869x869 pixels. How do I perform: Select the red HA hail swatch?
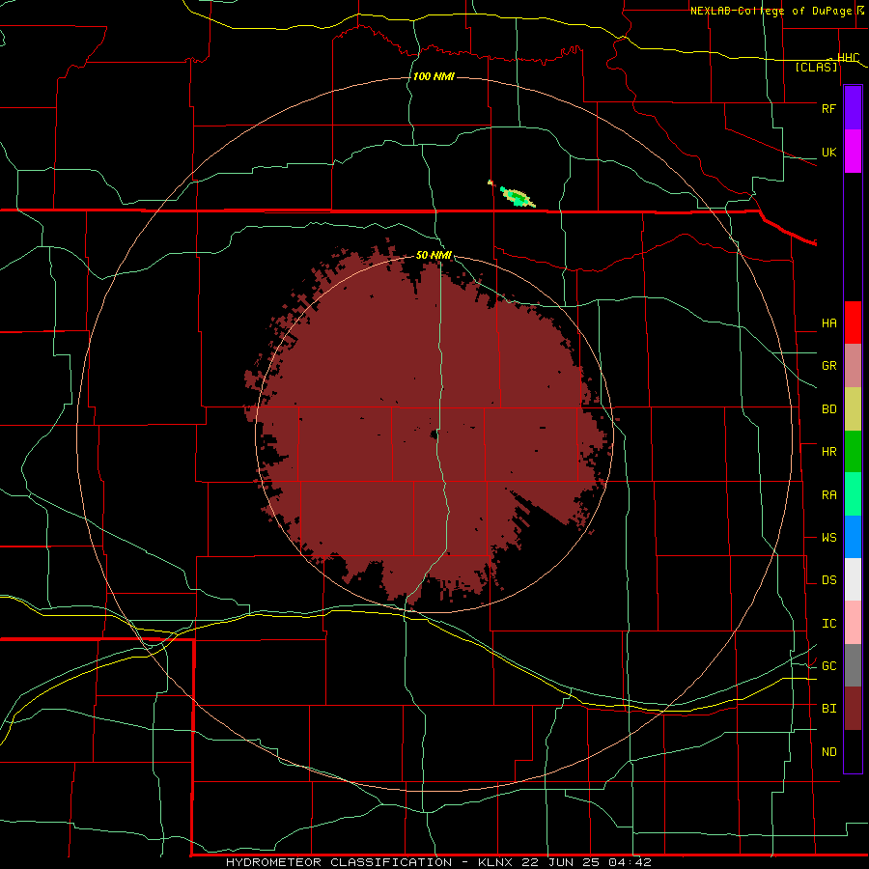tap(853, 322)
